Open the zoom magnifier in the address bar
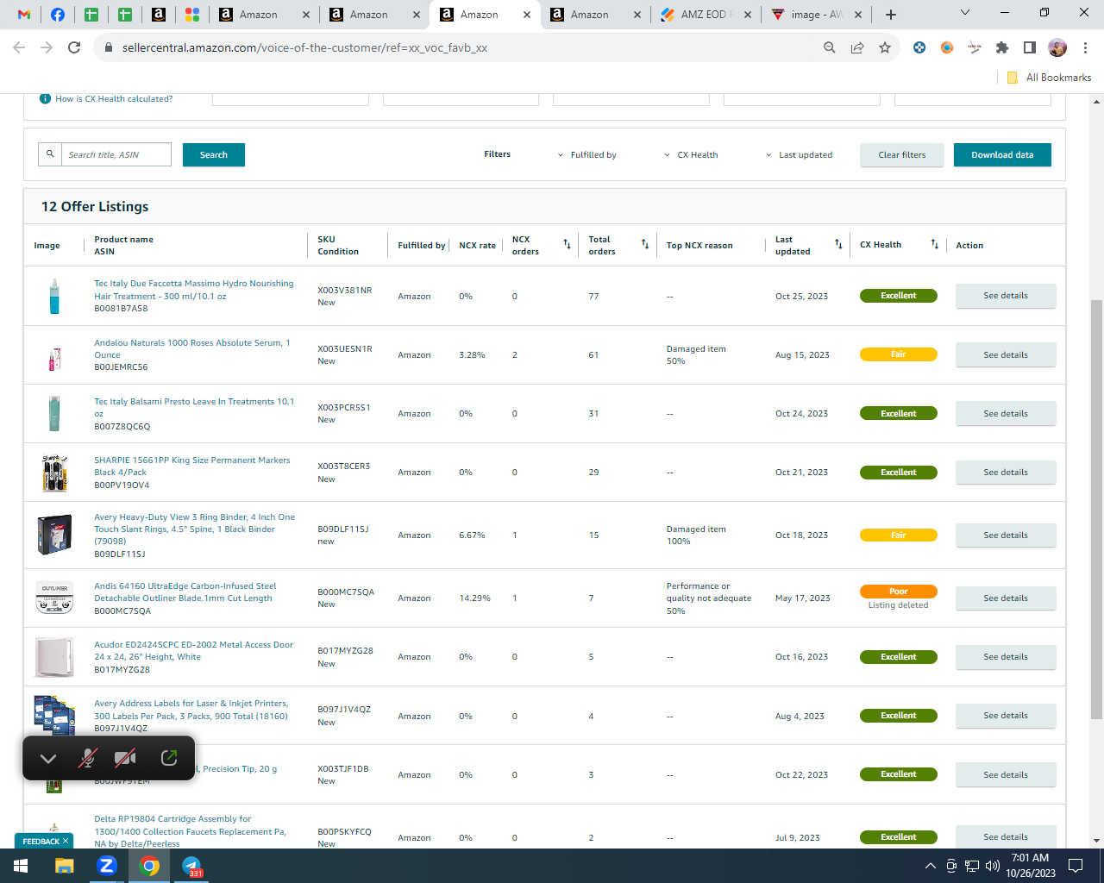Viewport: 1104px width, 883px height. point(830,47)
